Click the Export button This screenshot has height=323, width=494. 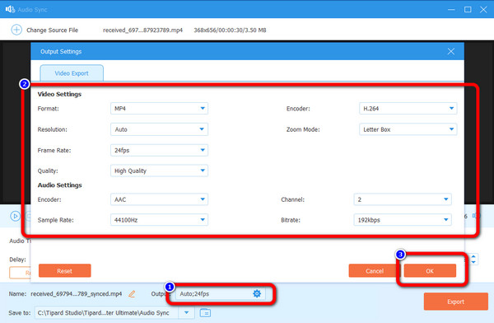455,302
